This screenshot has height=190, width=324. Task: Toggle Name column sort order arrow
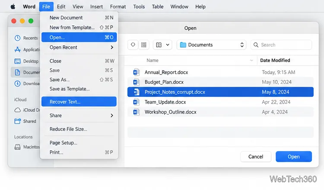[251, 60]
